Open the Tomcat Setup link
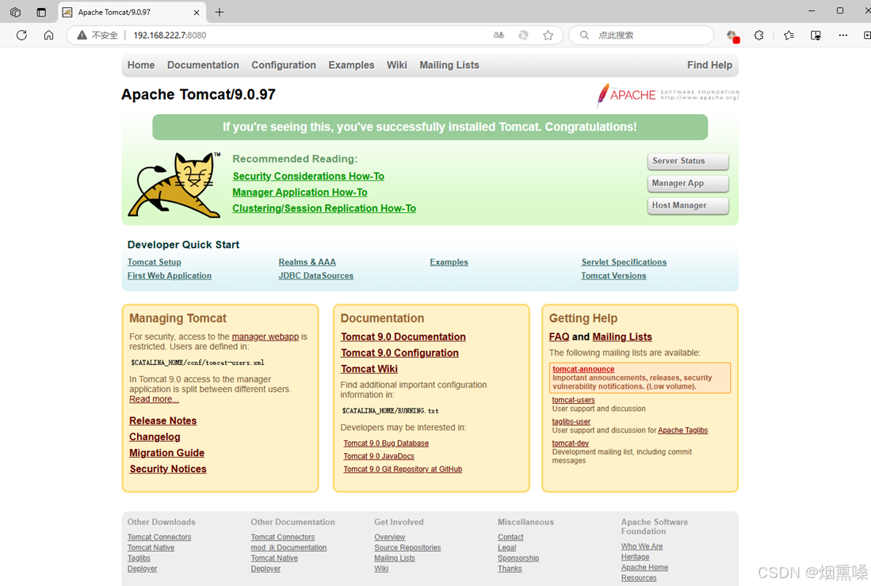 pyautogui.click(x=155, y=262)
